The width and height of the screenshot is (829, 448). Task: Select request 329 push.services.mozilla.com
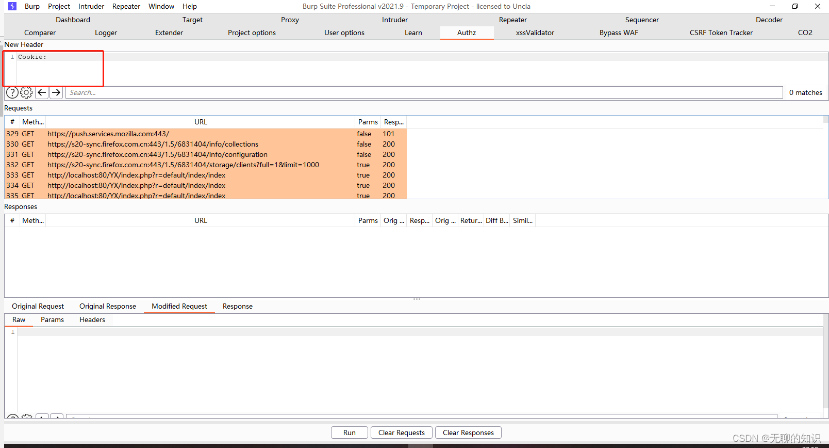[x=206, y=134]
